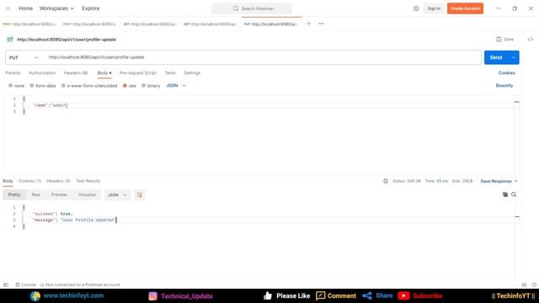Viewport: 539px width, 303px height.
Task: Open the request Headers (8) tab
Action: 76,73
